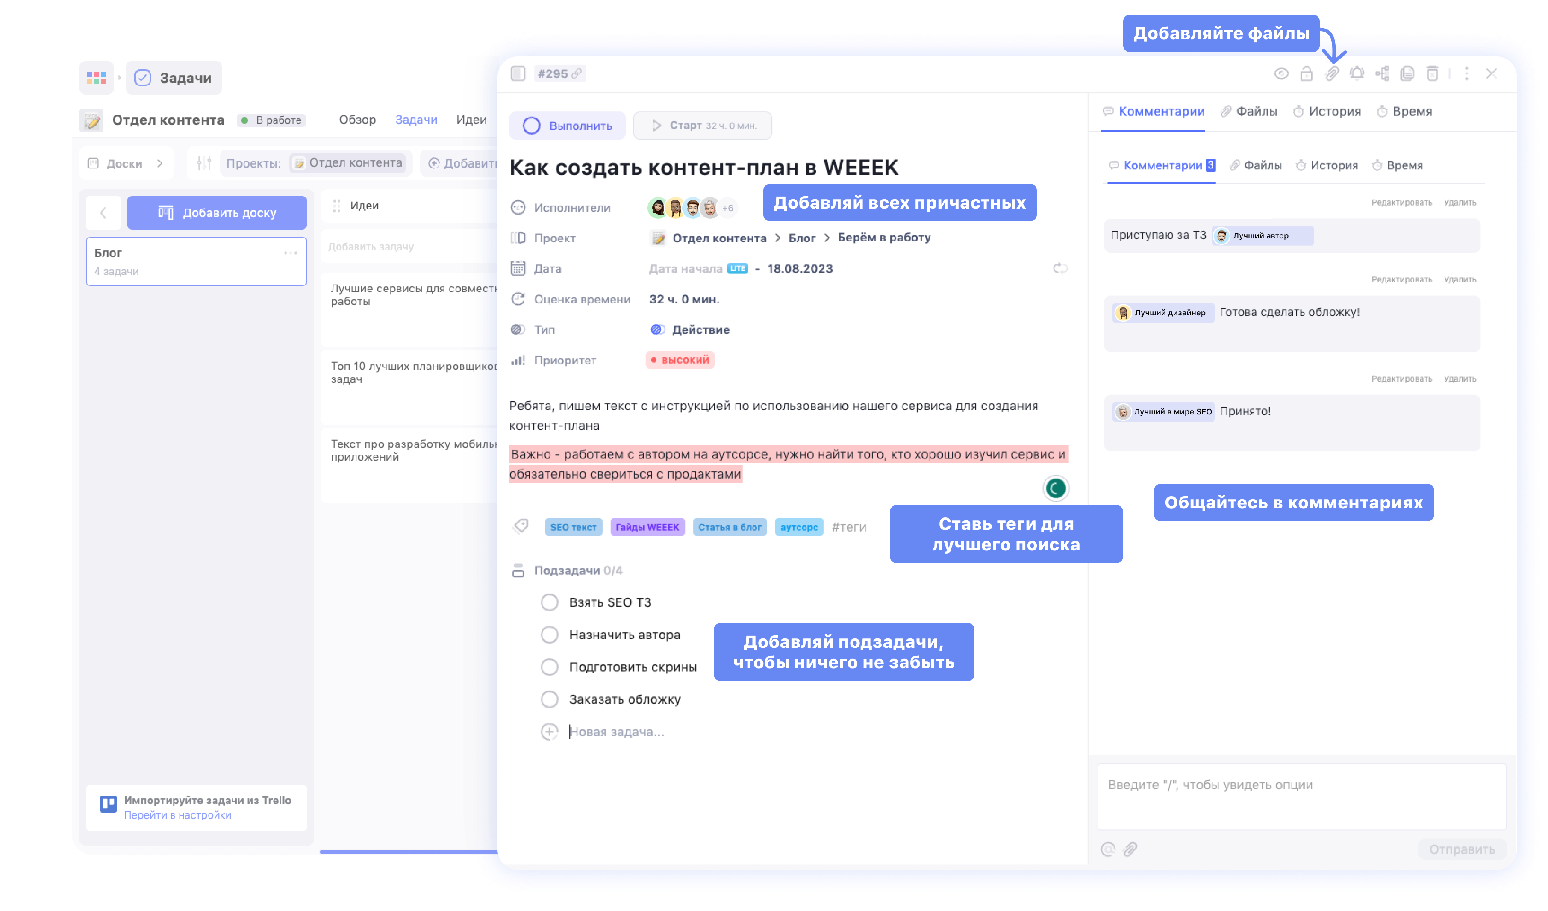
Task: Duplicate the task with the copy icon
Action: tap(1407, 74)
